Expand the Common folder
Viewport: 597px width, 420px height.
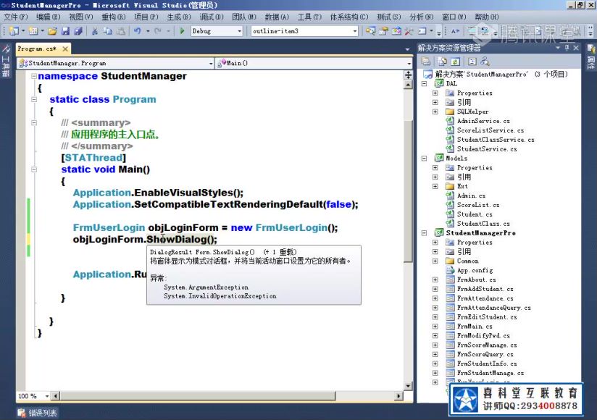(x=435, y=261)
